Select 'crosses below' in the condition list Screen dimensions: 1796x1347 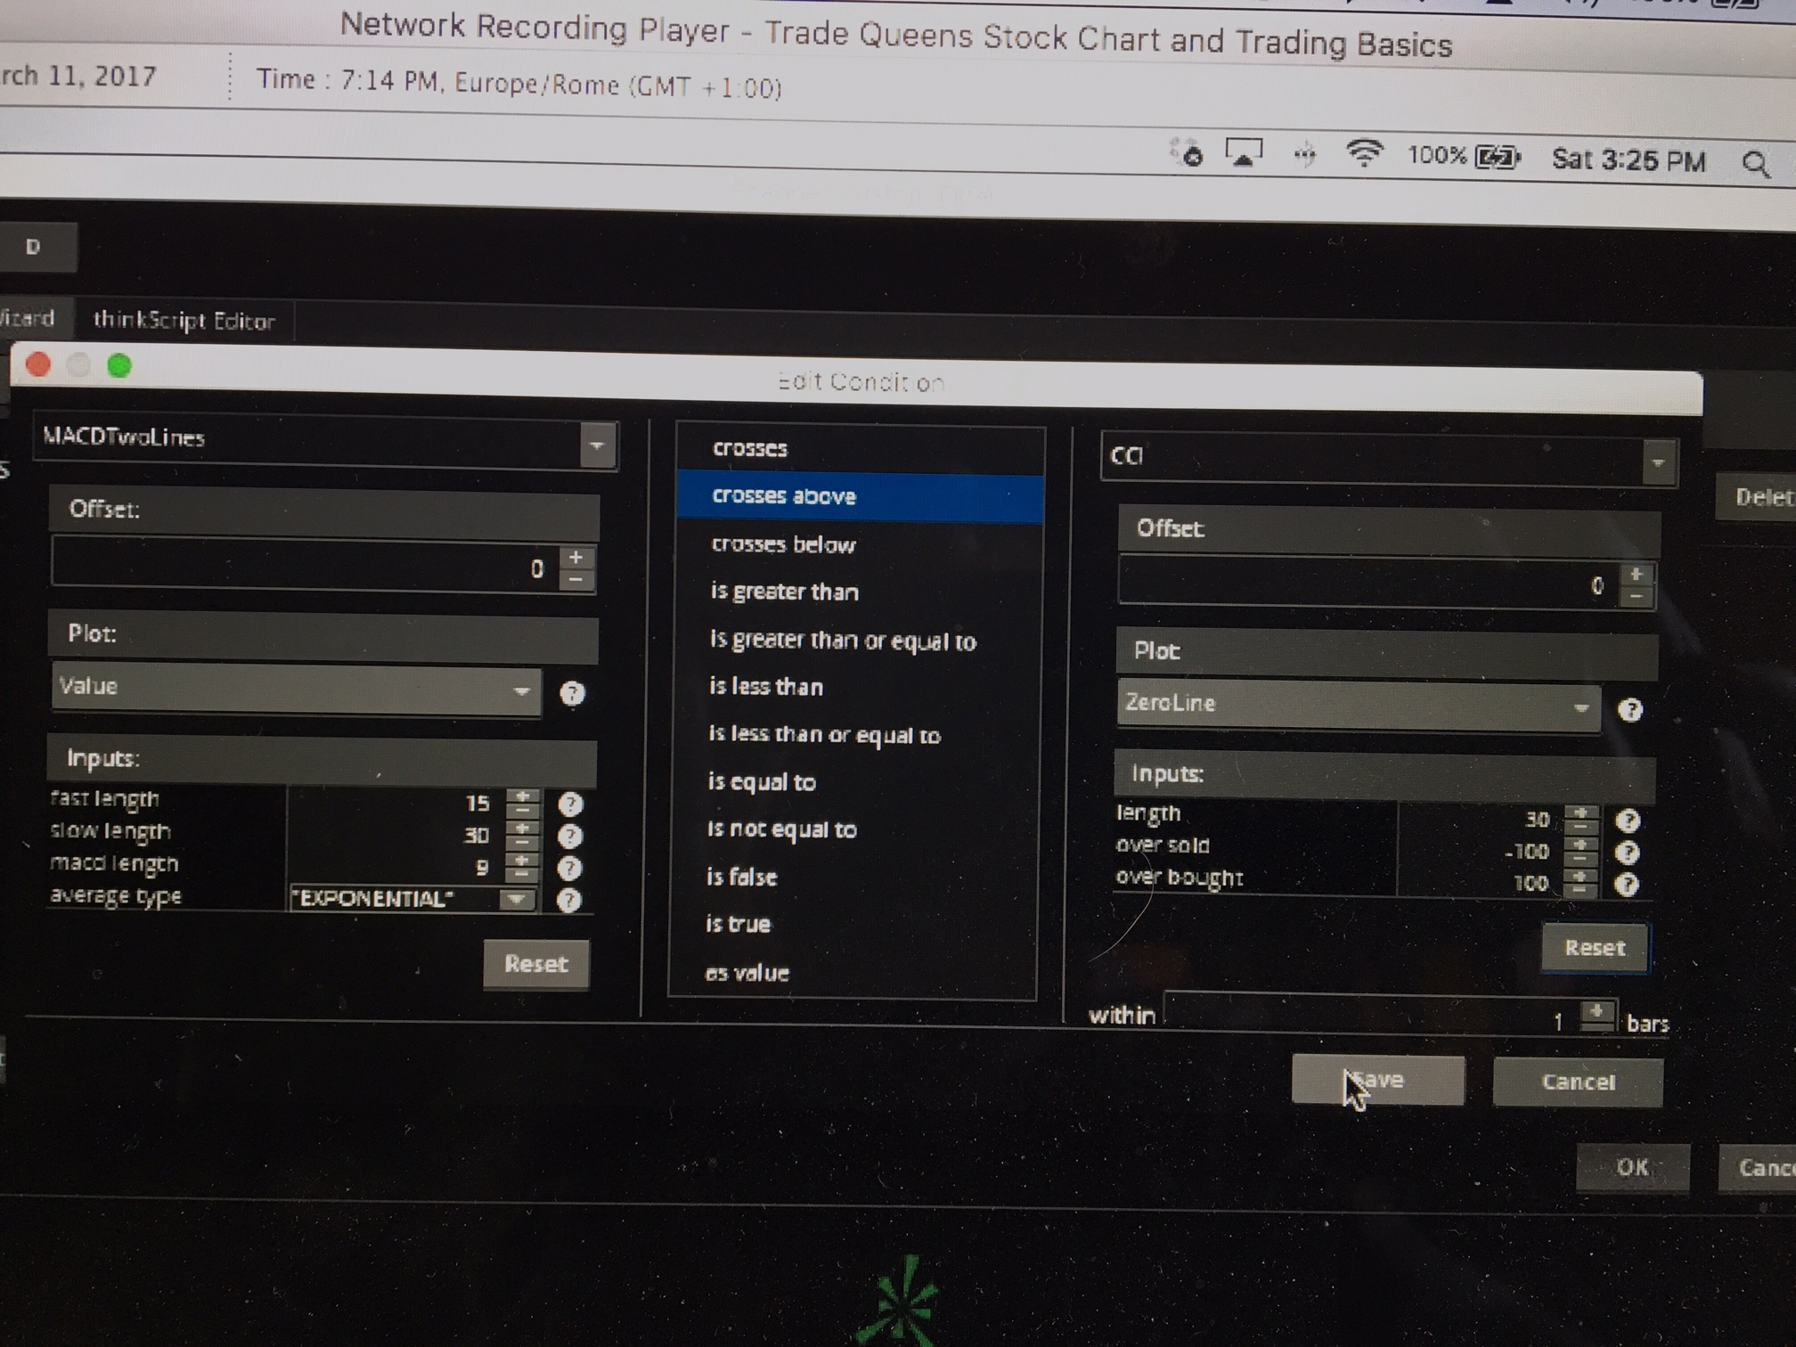click(x=784, y=544)
